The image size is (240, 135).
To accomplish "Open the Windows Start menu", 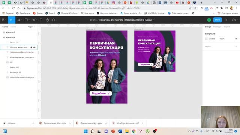I will point(86,131).
